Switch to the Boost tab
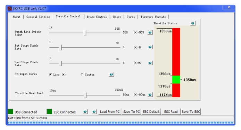Screen dimensions: 241x130 click(x=117, y=17)
